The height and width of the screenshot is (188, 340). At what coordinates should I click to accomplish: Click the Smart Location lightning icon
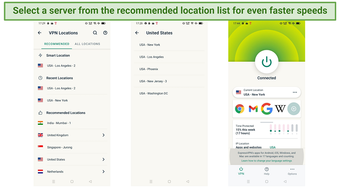pyautogui.click(x=40, y=56)
